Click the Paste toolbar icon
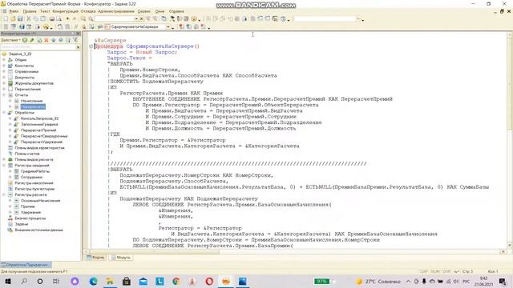513x288 pixels. 42,19
